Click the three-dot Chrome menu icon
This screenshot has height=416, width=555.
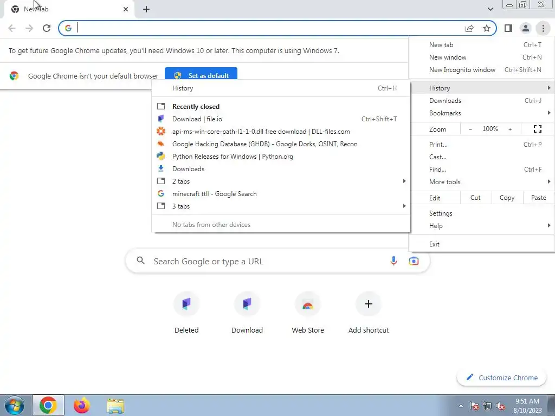[543, 28]
